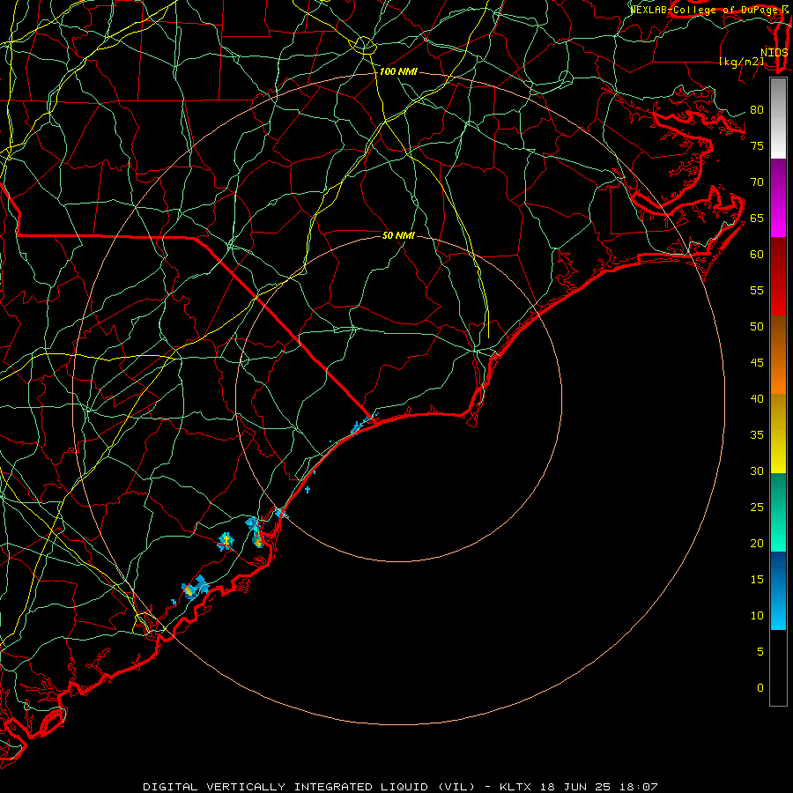Click the '100 NMI' range ring label

click(398, 72)
